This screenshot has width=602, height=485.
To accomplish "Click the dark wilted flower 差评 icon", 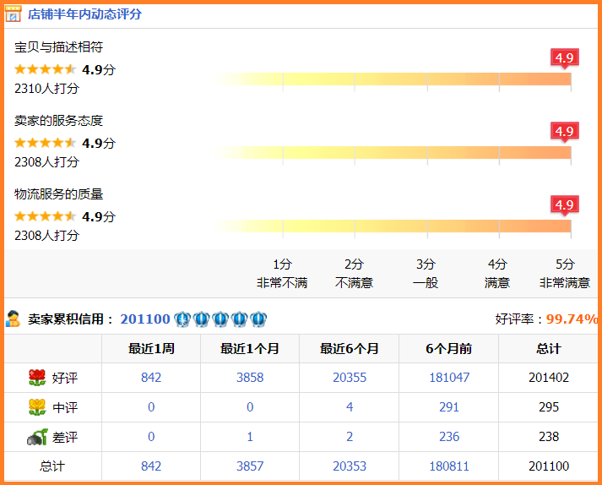I will pos(36,437).
